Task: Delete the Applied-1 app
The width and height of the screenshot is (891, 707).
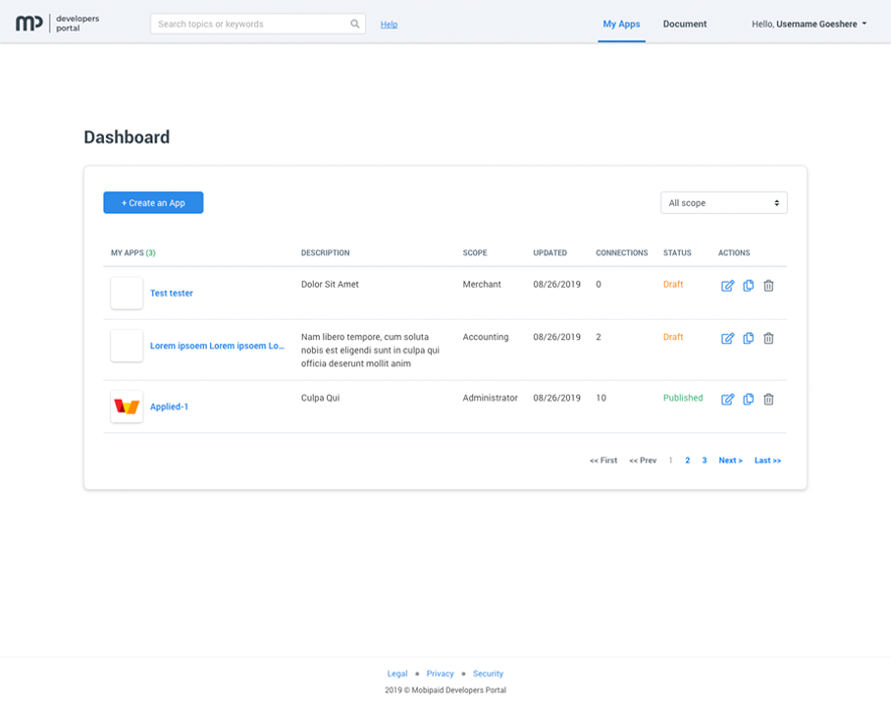Action: (x=768, y=400)
